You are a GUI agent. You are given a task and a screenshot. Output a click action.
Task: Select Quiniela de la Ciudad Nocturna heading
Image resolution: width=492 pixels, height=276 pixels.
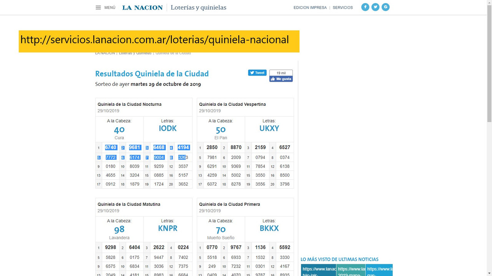click(x=130, y=104)
